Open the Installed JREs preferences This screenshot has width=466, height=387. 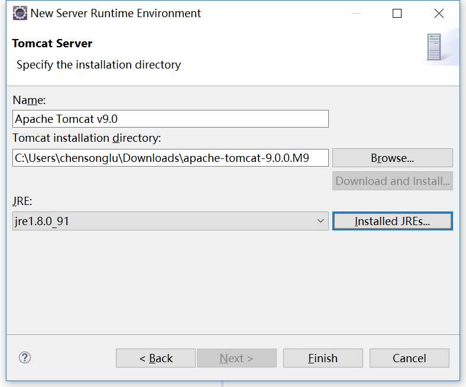click(393, 221)
